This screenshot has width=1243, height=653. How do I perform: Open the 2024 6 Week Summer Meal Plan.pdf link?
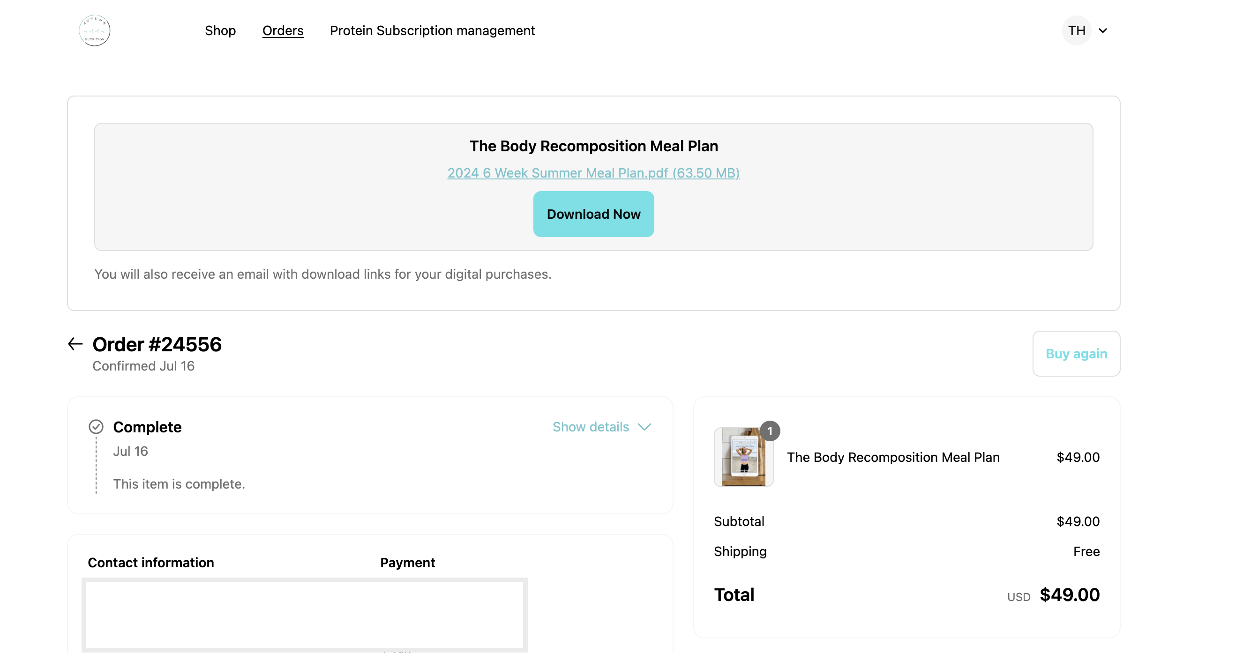[x=593, y=173]
